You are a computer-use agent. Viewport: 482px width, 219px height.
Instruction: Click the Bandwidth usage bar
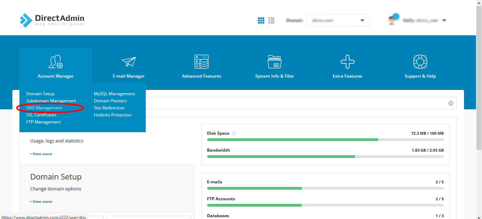click(325, 157)
